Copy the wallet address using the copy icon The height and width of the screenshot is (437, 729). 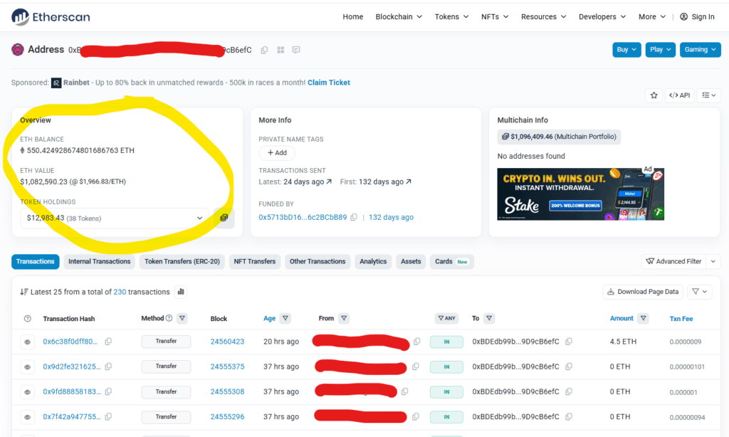263,49
